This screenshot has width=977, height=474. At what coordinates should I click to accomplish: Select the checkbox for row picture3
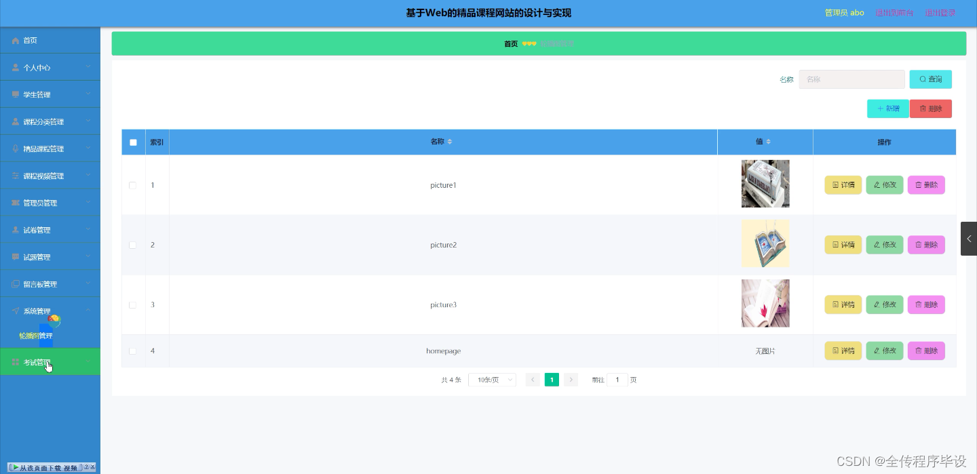pos(133,304)
